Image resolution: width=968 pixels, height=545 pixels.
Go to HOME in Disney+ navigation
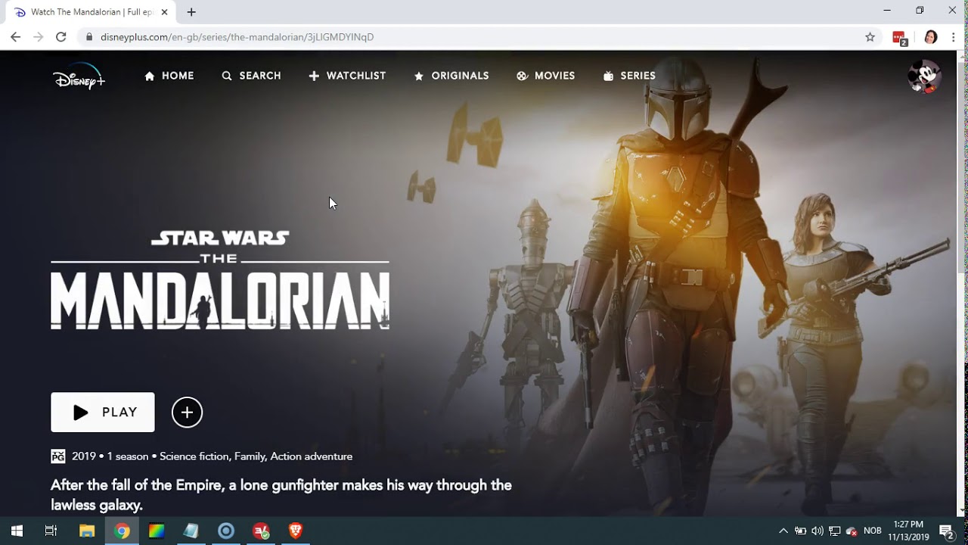click(169, 76)
